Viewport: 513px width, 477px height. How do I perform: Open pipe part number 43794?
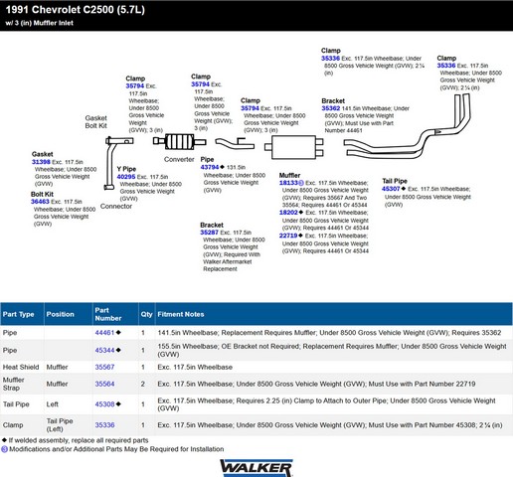[x=210, y=167]
